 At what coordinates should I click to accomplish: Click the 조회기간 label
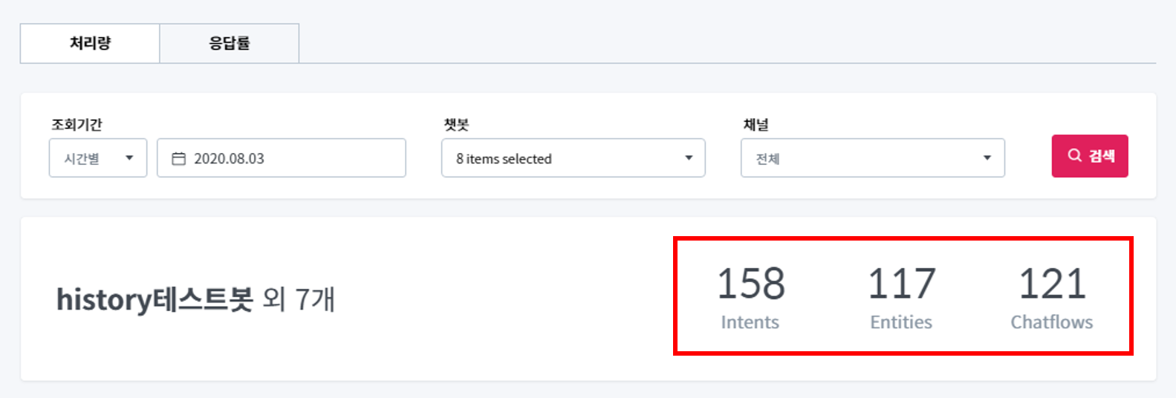coord(77,125)
